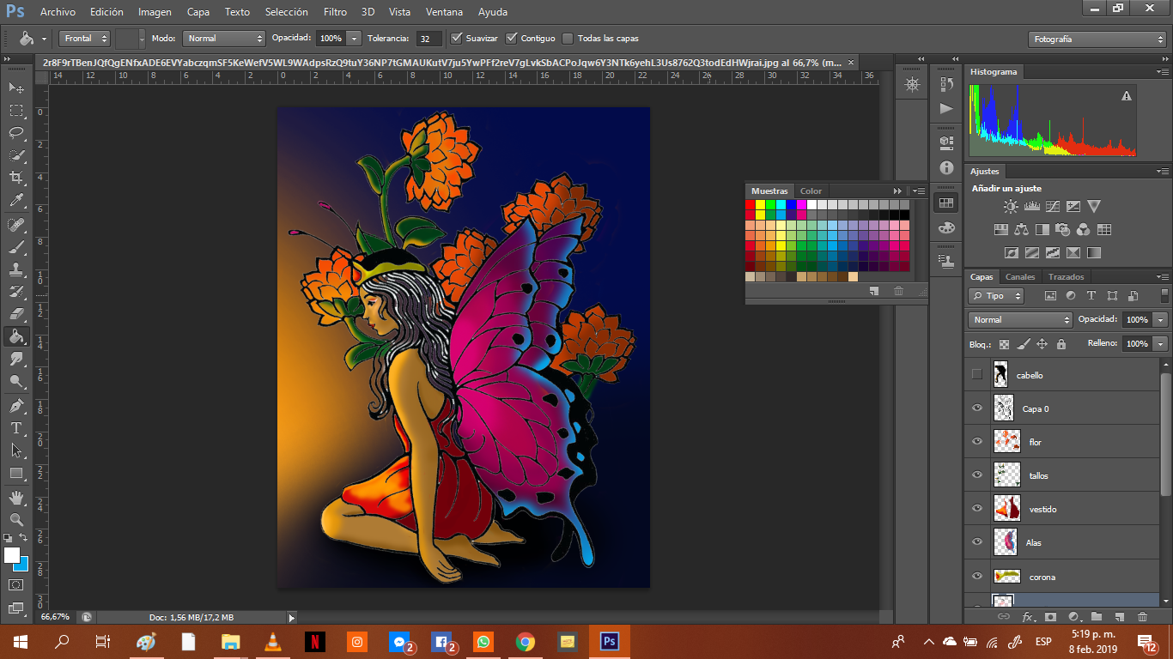
Task: Select the Hand tool
Action: point(16,497)
